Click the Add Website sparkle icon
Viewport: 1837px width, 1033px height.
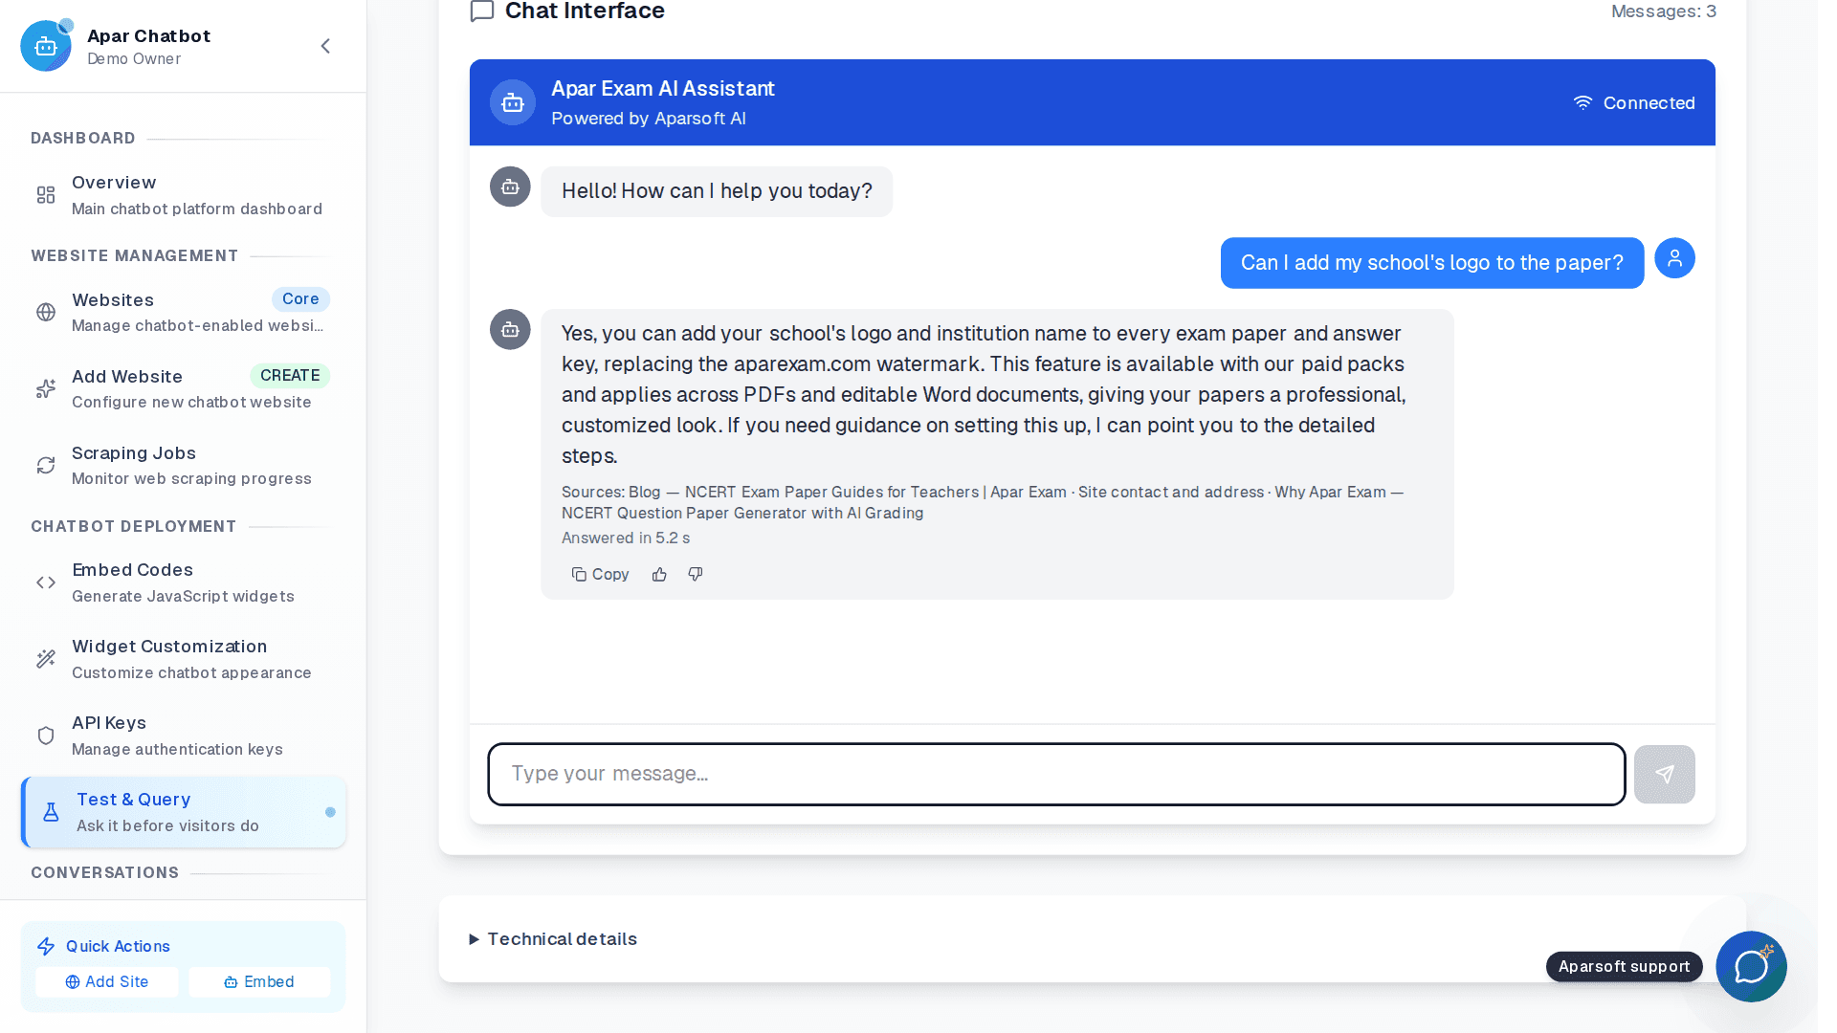coord(46,388)
